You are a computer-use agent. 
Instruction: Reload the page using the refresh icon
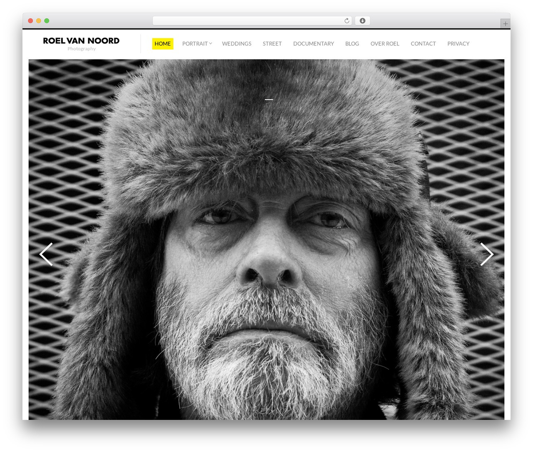click(x=347, y=21)
